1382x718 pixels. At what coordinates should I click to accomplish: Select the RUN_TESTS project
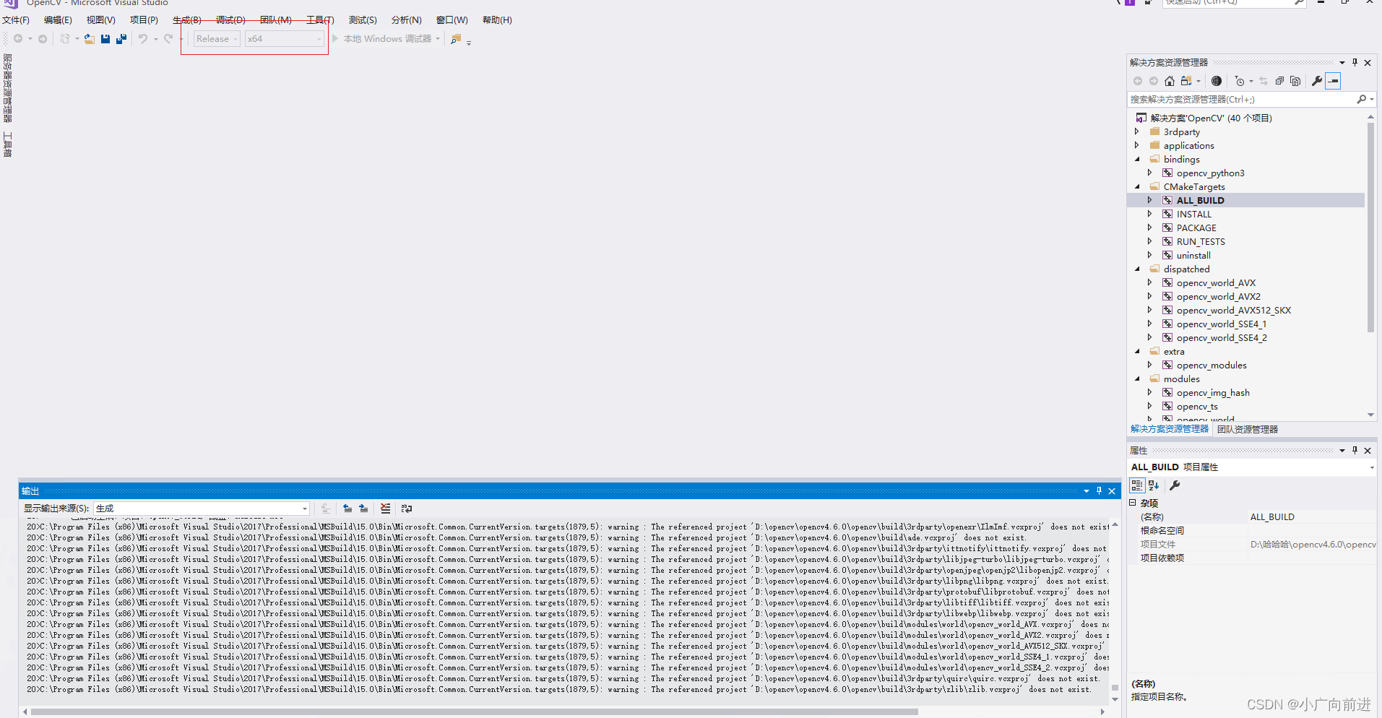coord(1201,241)
